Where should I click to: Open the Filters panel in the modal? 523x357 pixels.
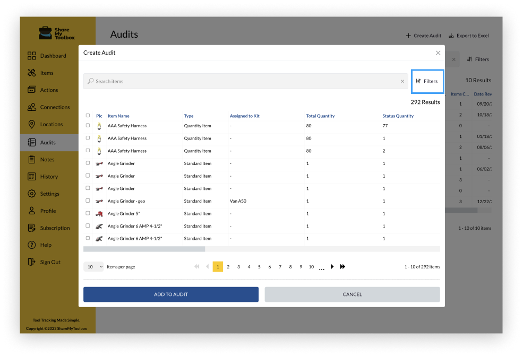click(x=427, y=81)
